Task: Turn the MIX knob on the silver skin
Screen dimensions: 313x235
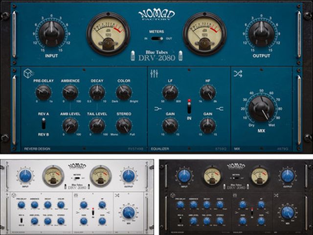Action: [x=129, y=212]
